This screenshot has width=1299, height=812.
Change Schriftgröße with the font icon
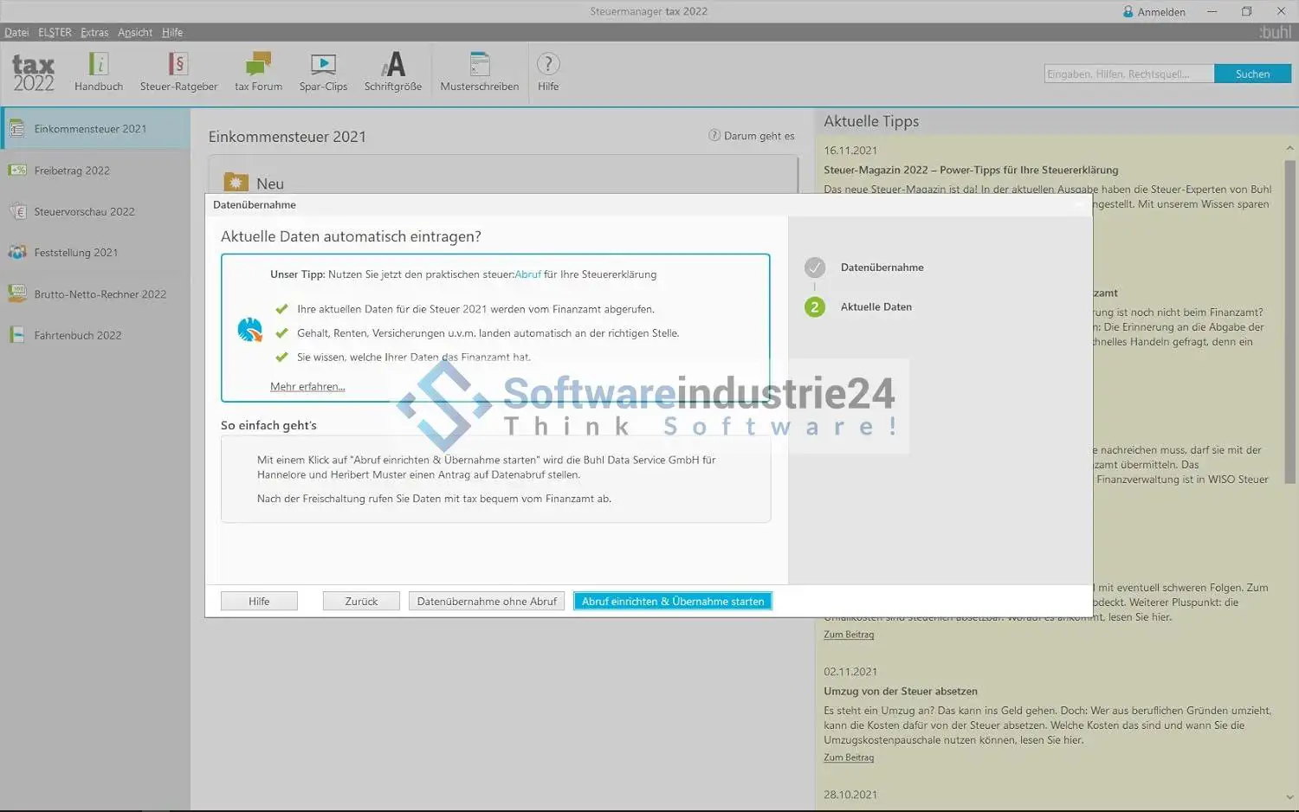click(x=392, y=65)
